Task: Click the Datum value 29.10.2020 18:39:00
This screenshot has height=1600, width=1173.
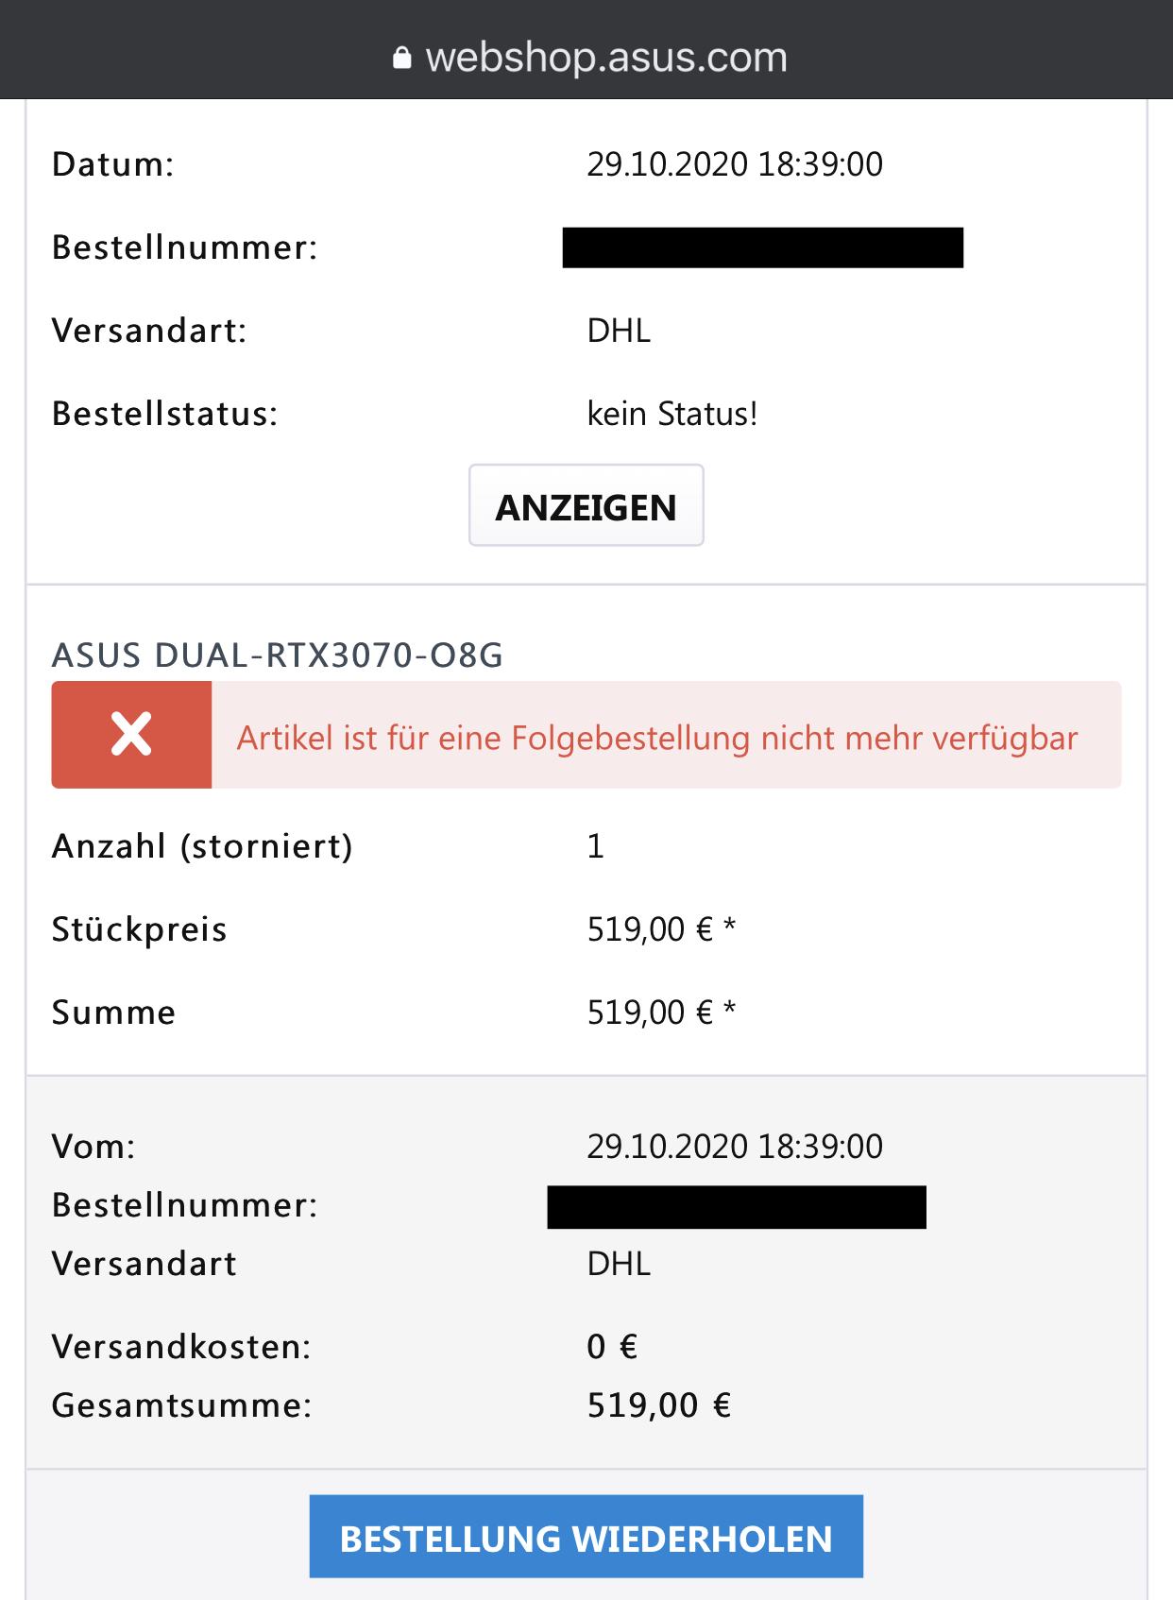Action: pos(735,164)
